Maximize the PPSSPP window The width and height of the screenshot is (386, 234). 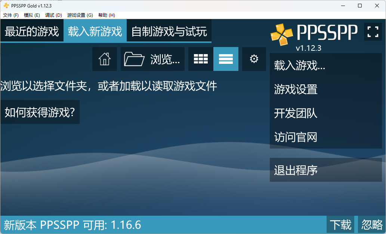(x=360, y=6)
